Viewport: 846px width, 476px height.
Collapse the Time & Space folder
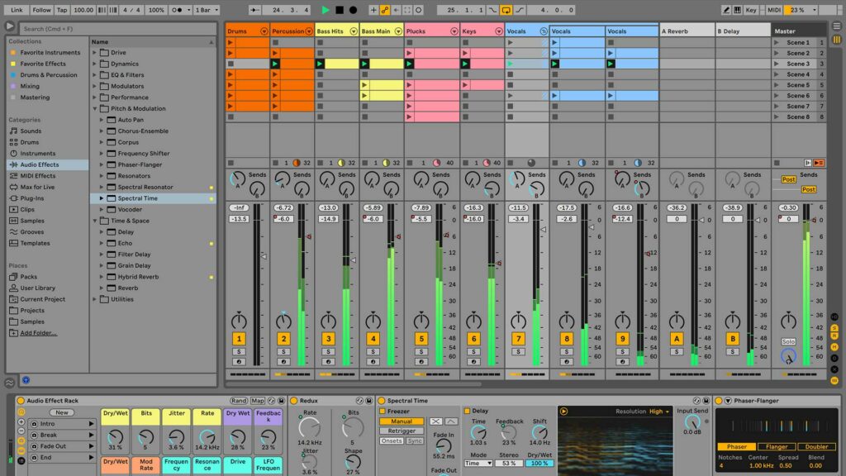point(94,221)
